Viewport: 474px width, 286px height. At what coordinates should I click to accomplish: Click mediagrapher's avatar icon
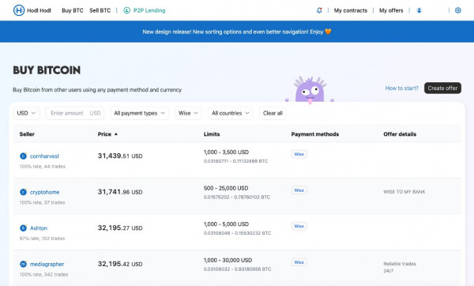click(x=23, y=264)
